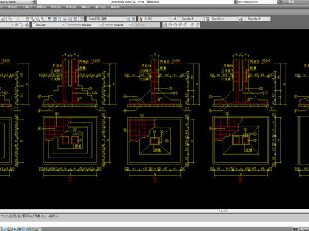Click the Undo arrow icon

(10, 19)
